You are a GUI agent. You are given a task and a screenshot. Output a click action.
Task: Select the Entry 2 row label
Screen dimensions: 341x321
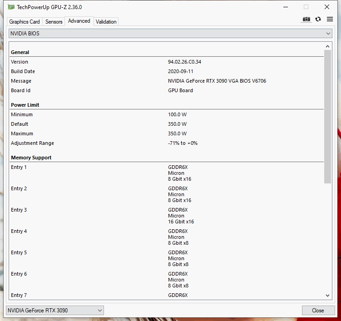tap(19, 188)
